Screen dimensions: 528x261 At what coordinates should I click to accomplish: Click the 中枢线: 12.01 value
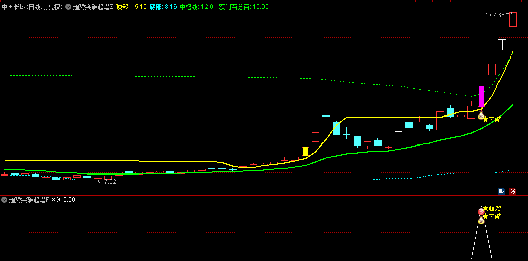(198, 7)
